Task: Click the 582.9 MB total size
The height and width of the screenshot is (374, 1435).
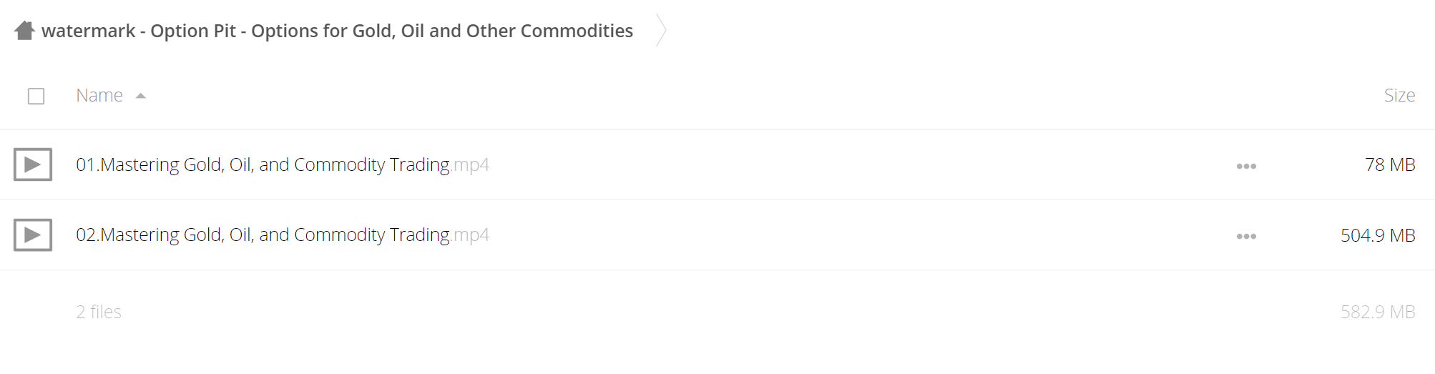Action: 1378,312
